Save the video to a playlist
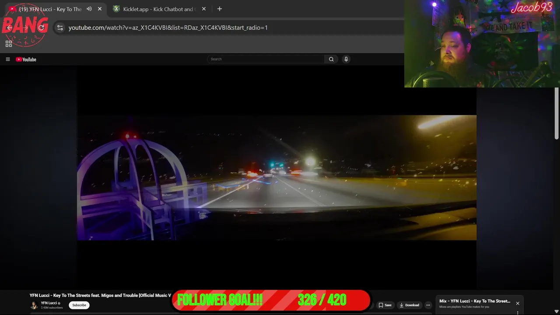 pos(385,305)
